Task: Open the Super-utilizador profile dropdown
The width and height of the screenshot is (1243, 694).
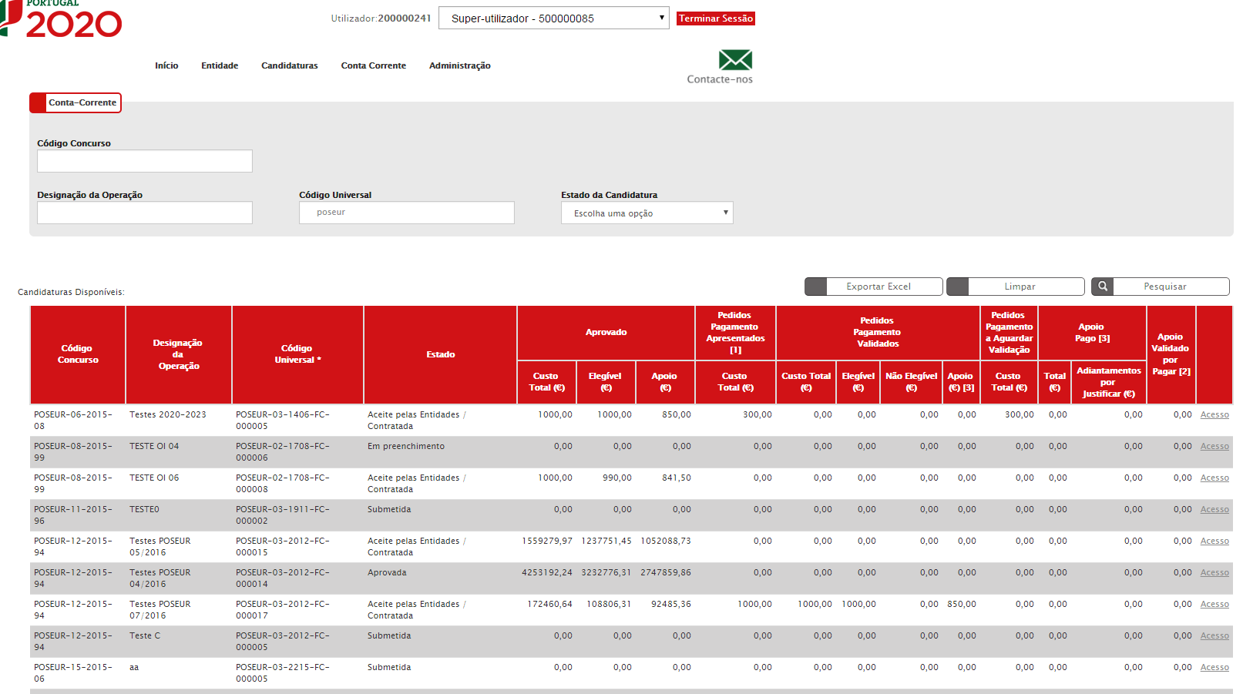Action: point(553,18)
